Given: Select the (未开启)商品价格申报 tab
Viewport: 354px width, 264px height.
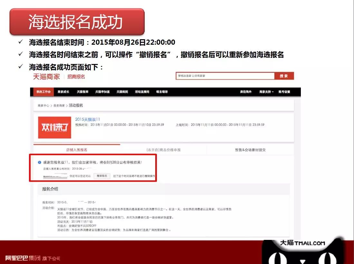Looking at the screenshot, I should pyautogui.click(x=163, y=150).
